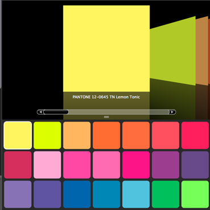The width and height of the screenshot is (210, 210).
Task: Pick the sky blue swatch in bottom row
Action: tap(136, 194)
